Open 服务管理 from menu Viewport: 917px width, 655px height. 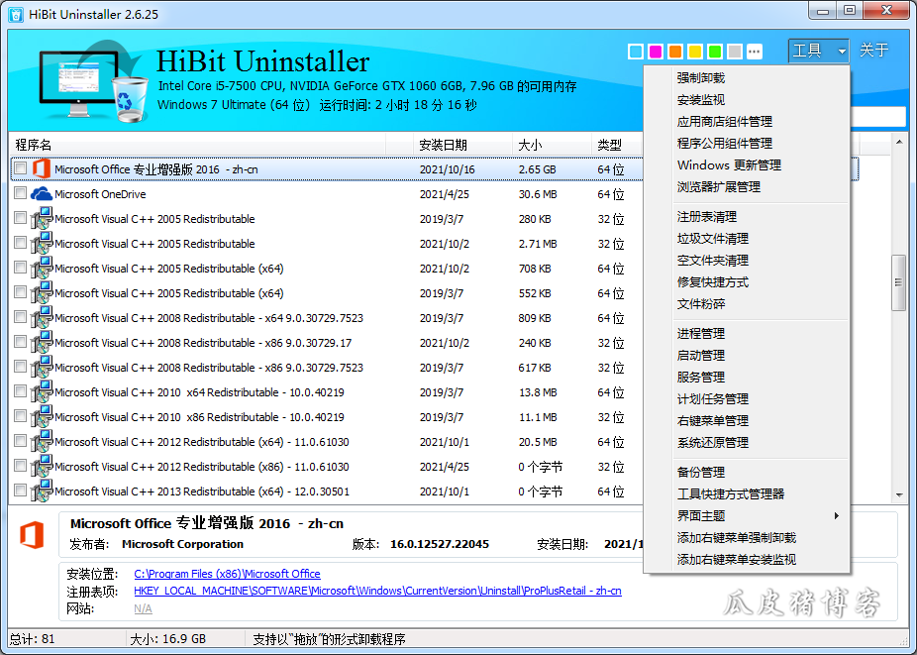pyautogui.click(x=747, y=377)
